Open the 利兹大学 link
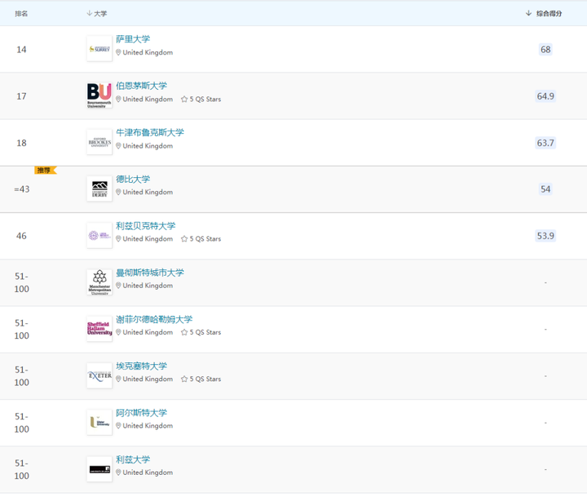Screen dimensions: 587x497 (133, 459)
